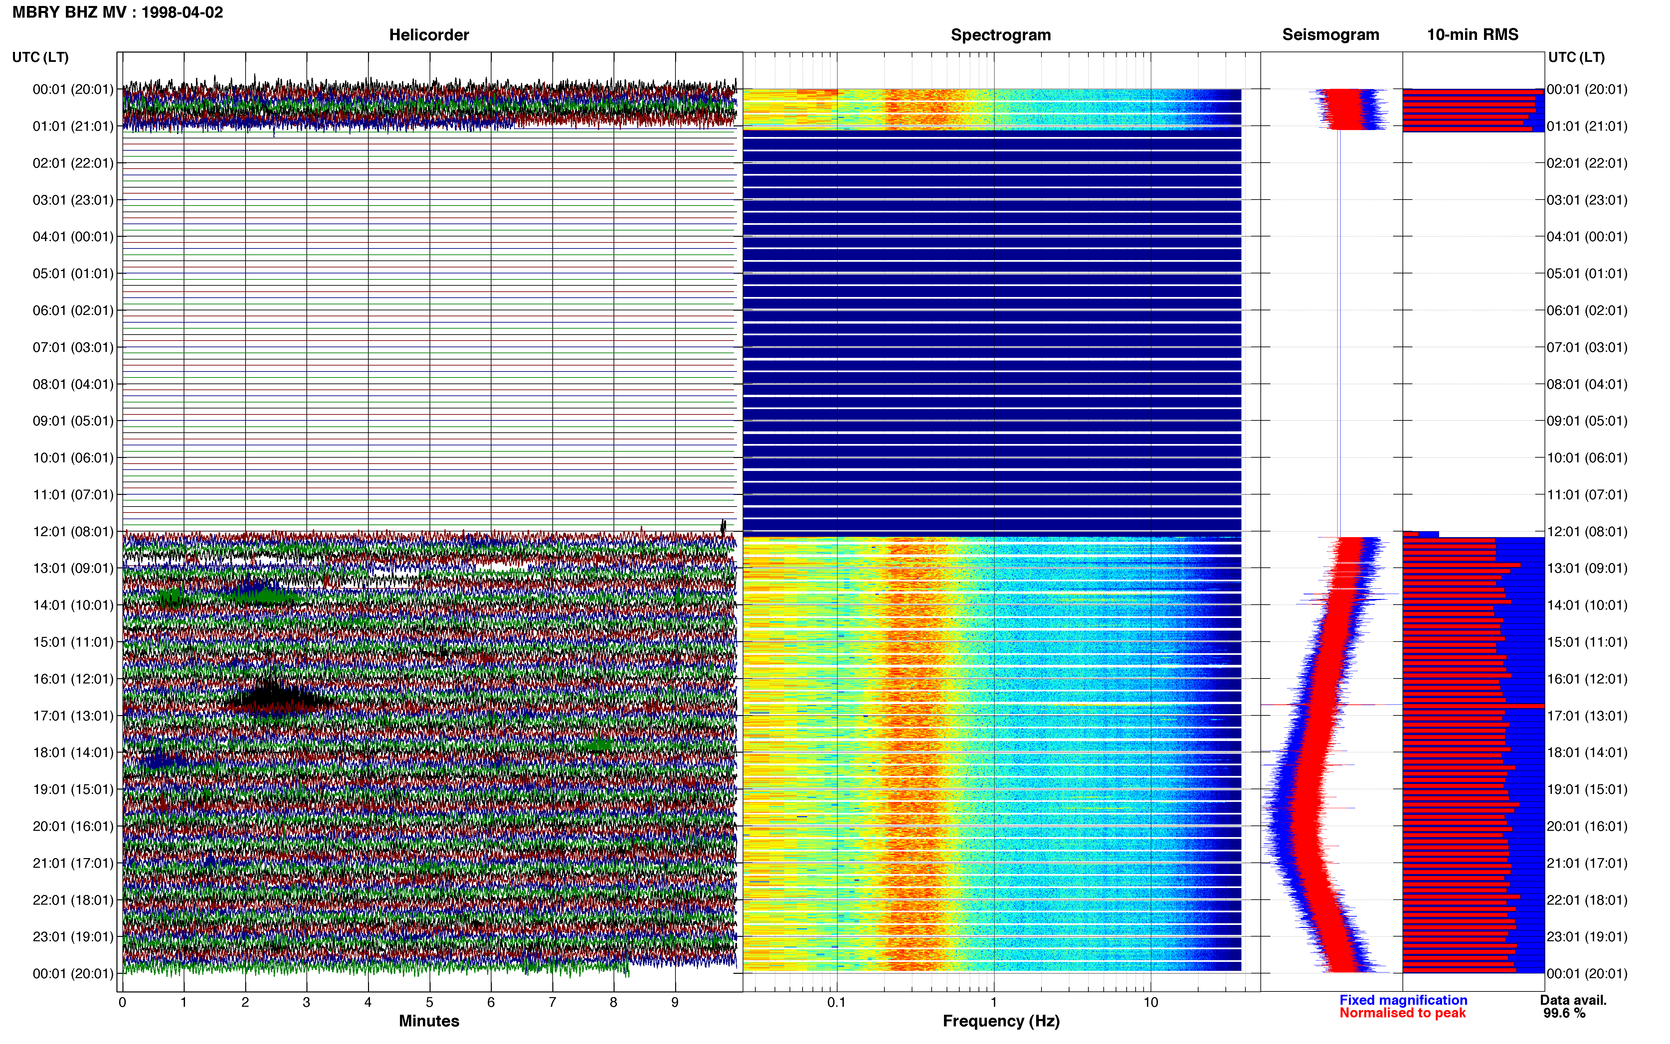
Task: Click the Minutes axis label
Action: (429, 1020)
